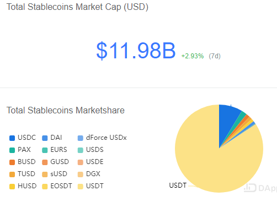Click the HUSD yellow legend swatch
The height and width of the screenshot is (202, 277).
12,187
